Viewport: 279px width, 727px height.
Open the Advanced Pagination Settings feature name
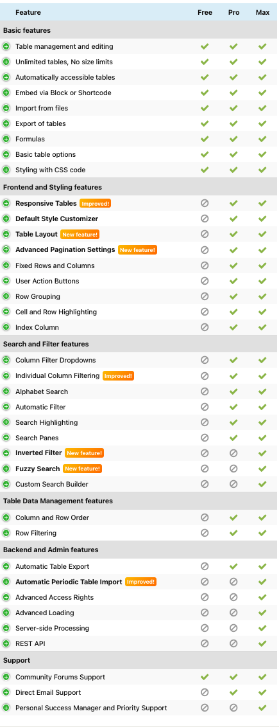pos(65,249)
